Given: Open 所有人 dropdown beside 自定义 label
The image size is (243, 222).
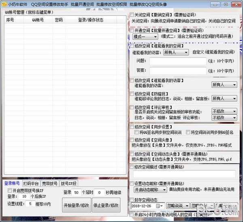Looking at the screenshot, I should point(176,52).
